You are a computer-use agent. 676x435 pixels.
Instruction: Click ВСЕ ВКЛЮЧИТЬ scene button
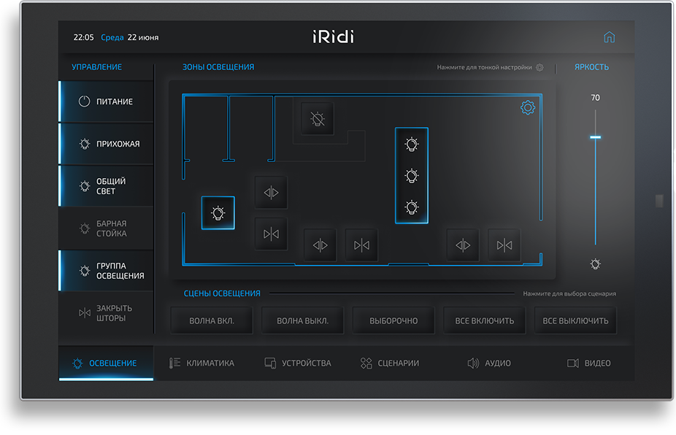(485, 320)
